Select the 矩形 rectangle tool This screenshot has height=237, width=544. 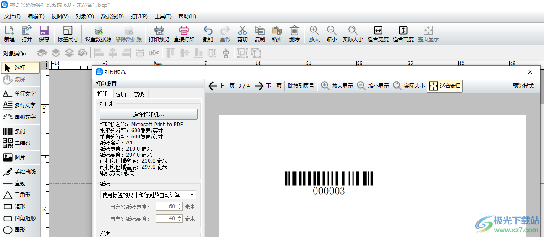[x=20, y=207]
